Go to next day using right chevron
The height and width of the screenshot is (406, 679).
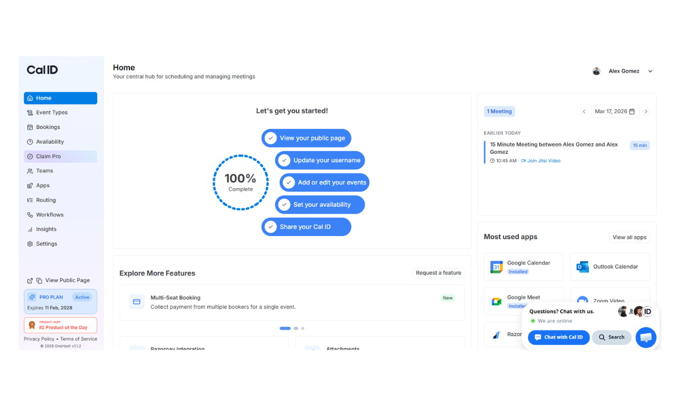646,112
